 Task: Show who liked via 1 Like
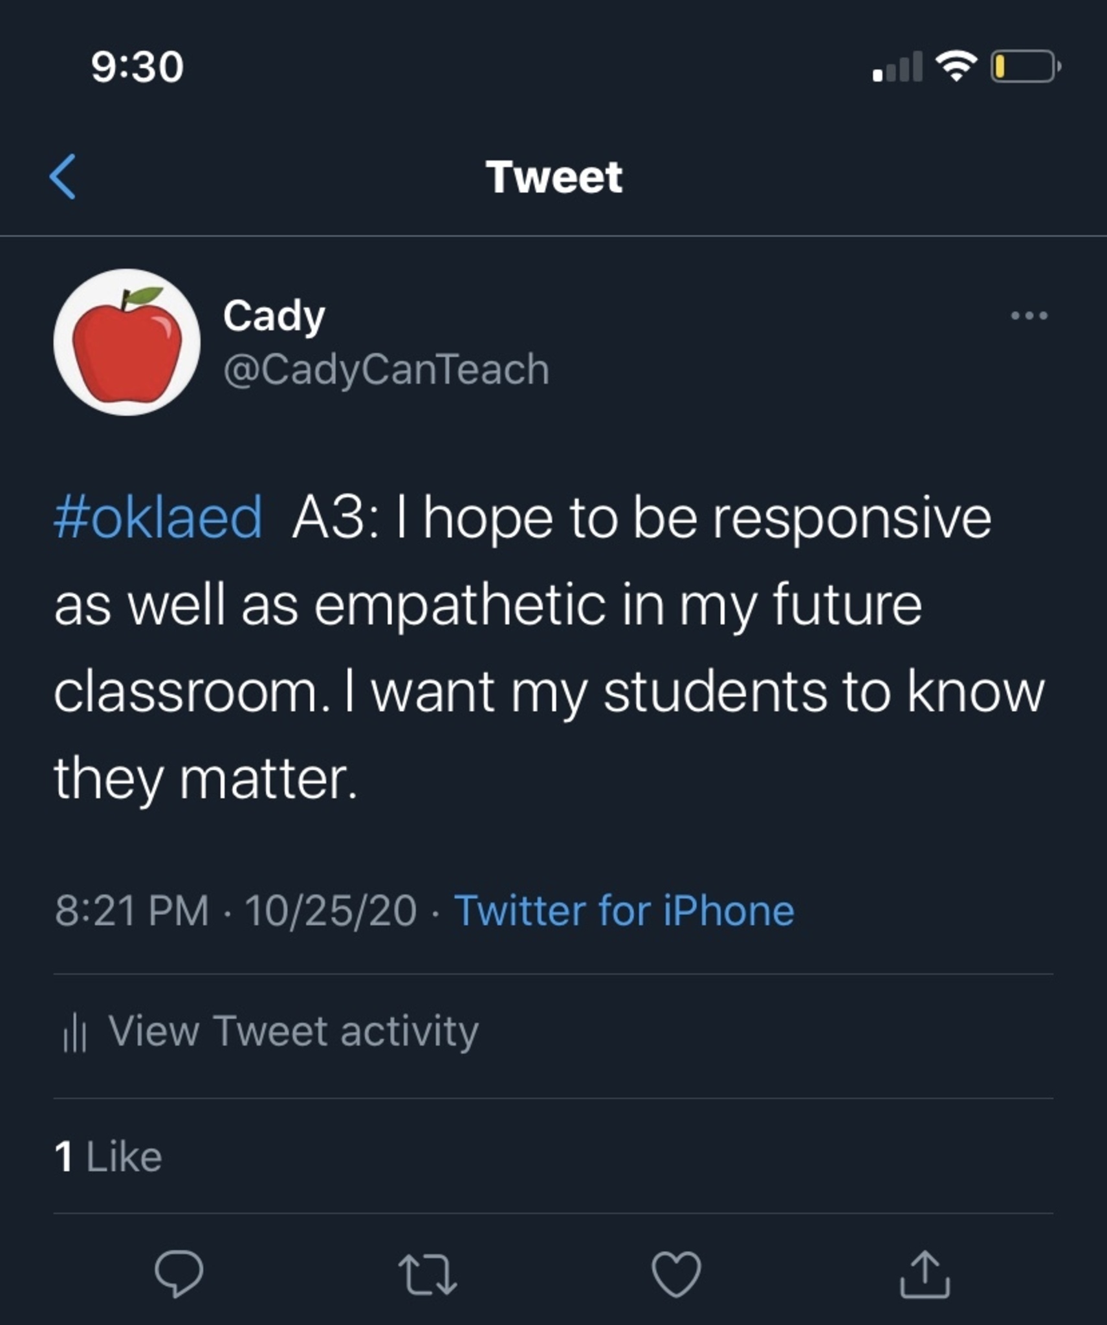[x=108, y=1156]
